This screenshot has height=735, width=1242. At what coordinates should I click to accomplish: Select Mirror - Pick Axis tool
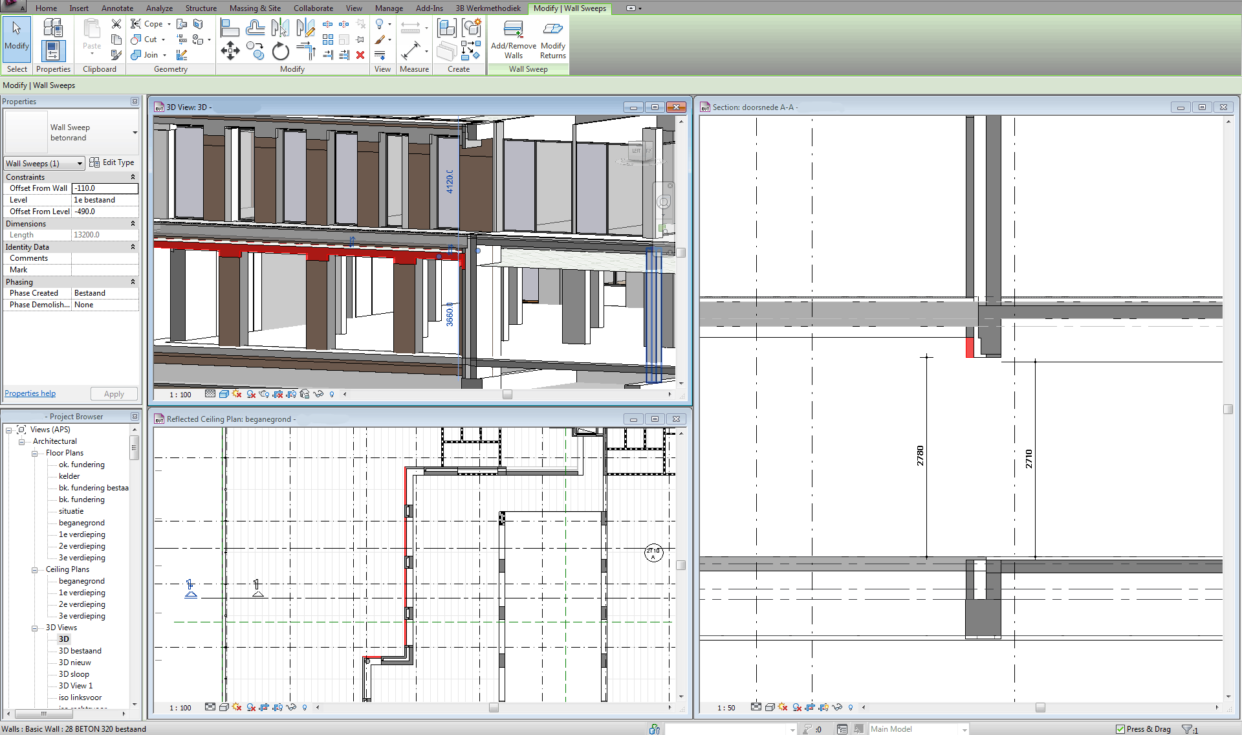pyautogui.click(x=280, y=27)
